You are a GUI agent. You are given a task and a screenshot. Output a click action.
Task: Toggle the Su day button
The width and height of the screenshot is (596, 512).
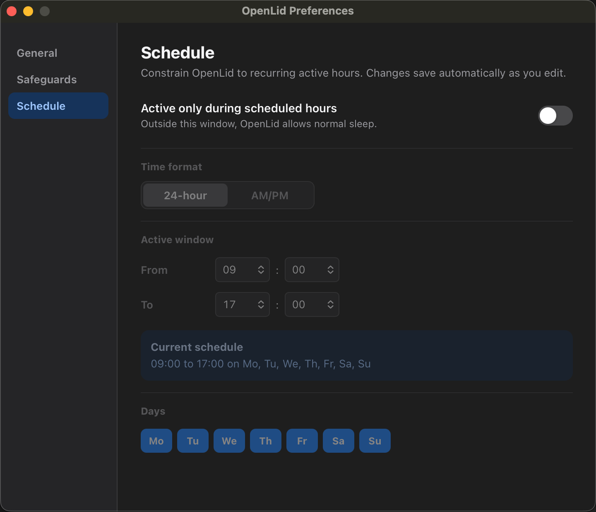[x=375, y=441]
